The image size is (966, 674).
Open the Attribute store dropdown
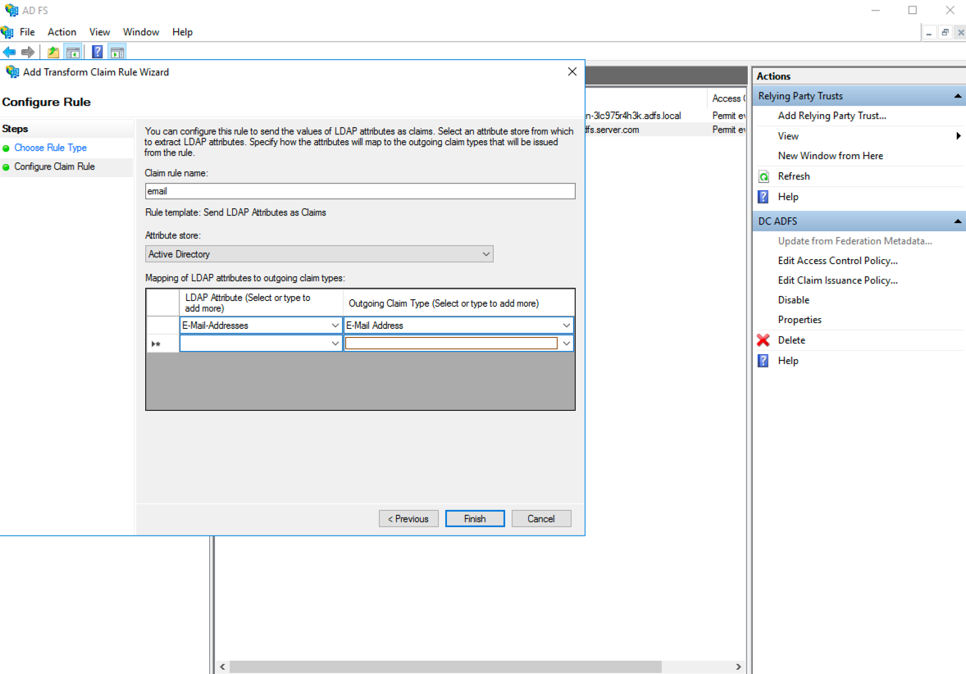(488, 254)
